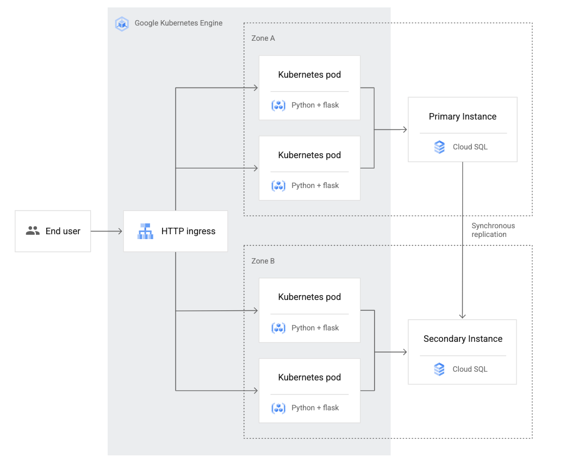
Task: Click the Cloud SQL icon in Primary Instance
Action: [439, 147]
